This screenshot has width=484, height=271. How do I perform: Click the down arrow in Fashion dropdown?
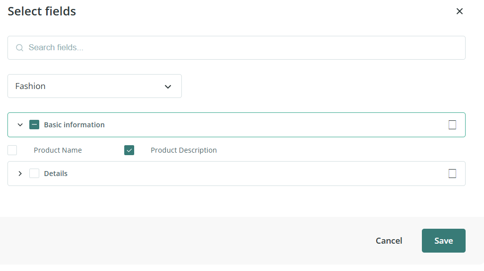point(168,87)
